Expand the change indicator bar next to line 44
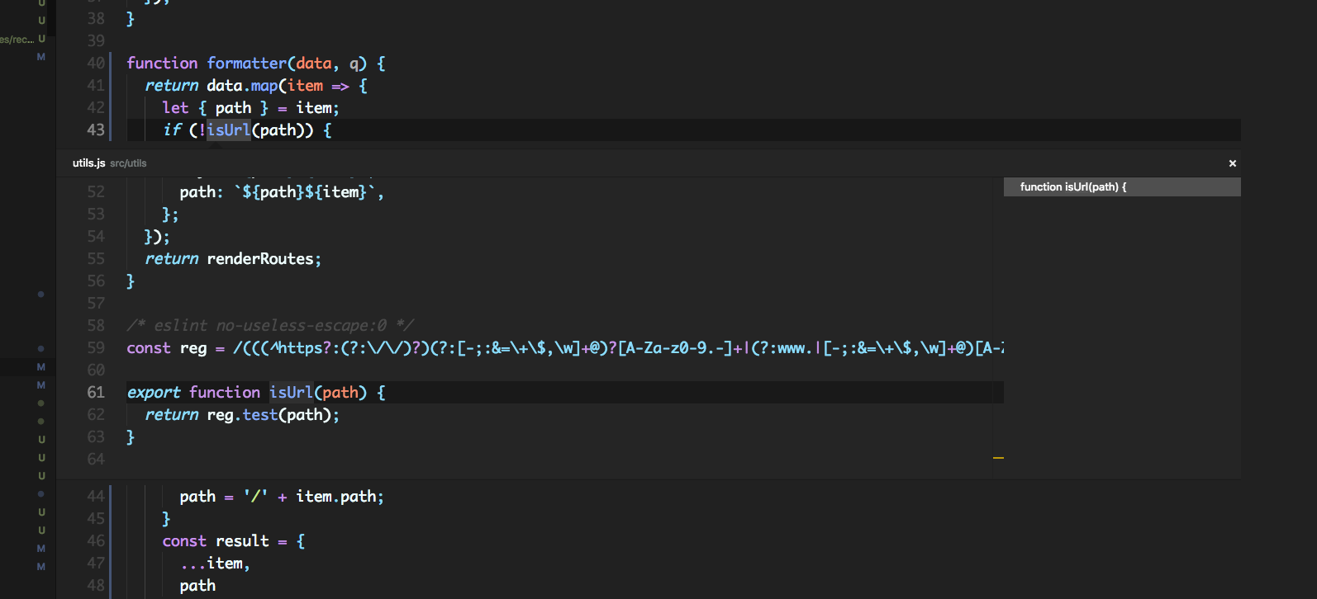1317x599 pixels. 111,496
